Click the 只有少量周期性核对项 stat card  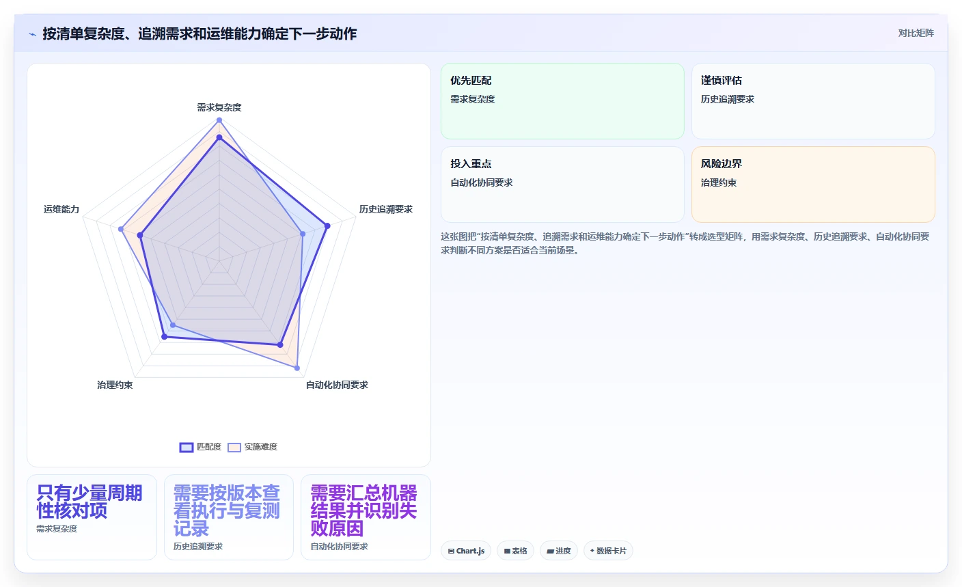[x=92, y=517]
